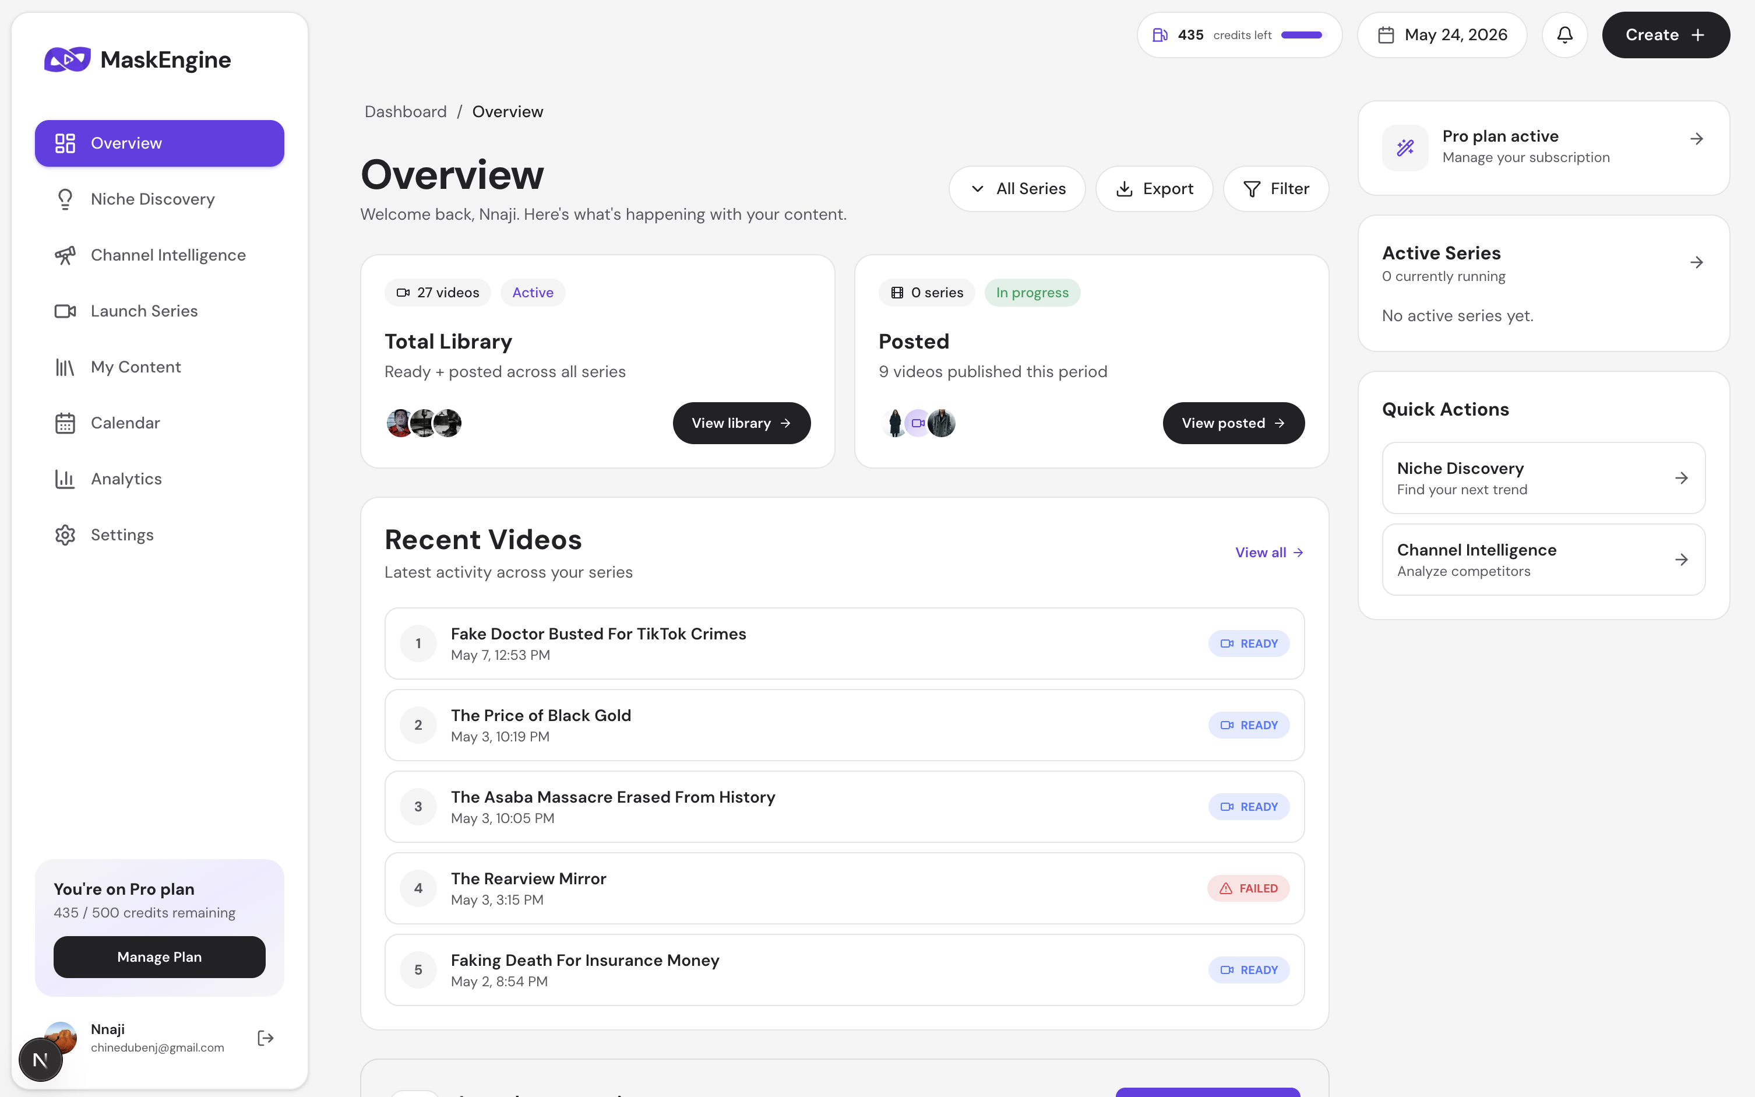This screenshot has height=1097, width=1755.
Task: Click READY badge on The Price of Black Gold
Action: [1248, 725]
